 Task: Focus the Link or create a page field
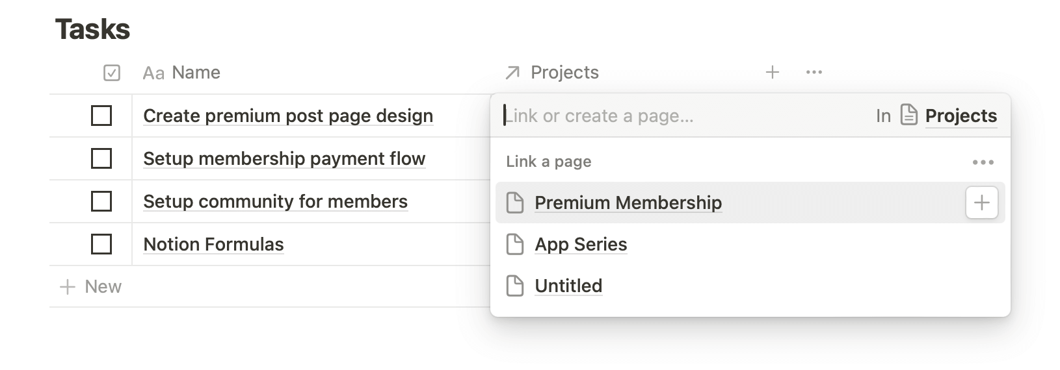[x=650, y=116]
